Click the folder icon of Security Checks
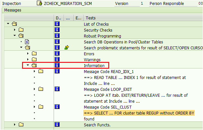The image size is (203, 130). coord(21,30)
